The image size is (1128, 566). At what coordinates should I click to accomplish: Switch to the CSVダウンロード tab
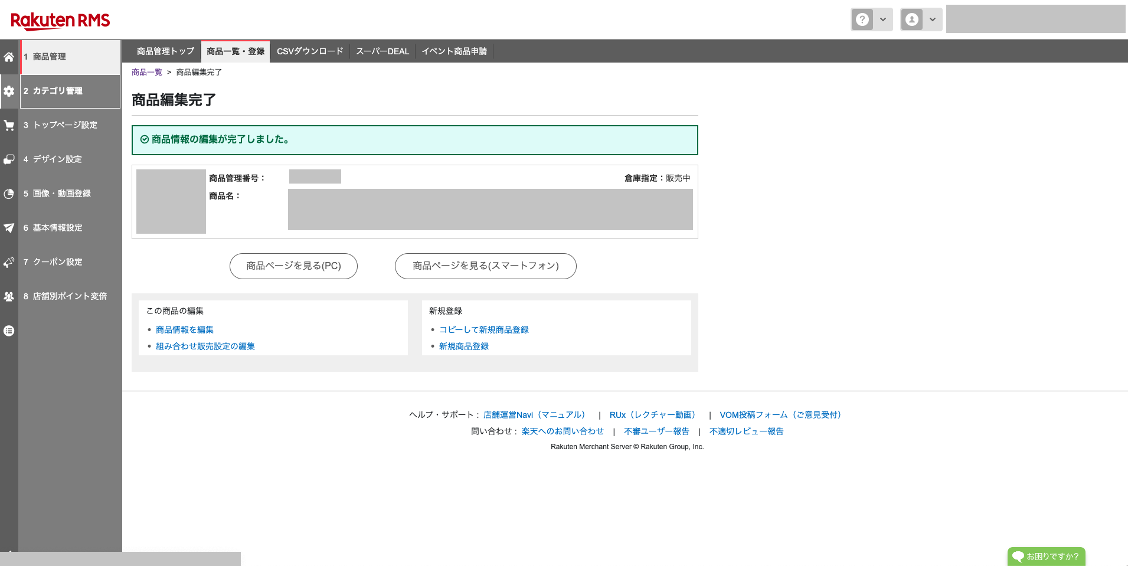pos(309,51)
